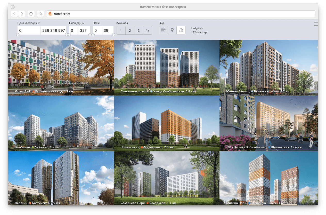
Task: Open the Полярная 25 listing
Action: (x=167, y=123)
